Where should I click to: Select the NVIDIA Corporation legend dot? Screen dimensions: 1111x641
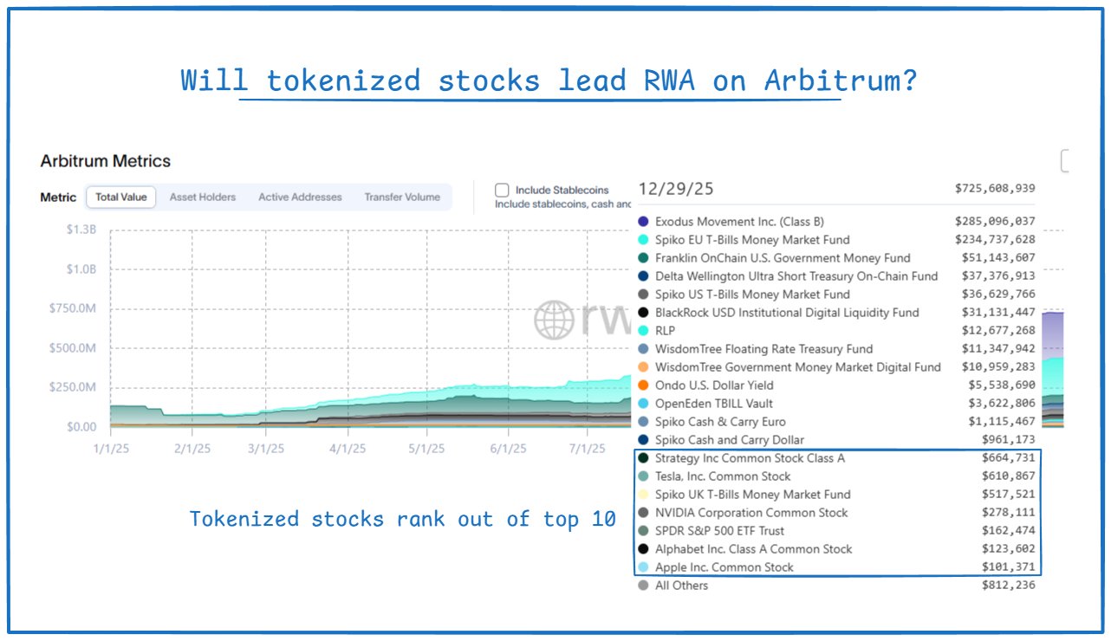point(642,513)
